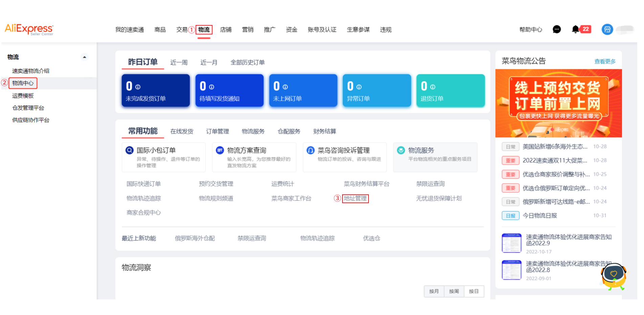Open the notification bell icon

[x=575, y=29]
